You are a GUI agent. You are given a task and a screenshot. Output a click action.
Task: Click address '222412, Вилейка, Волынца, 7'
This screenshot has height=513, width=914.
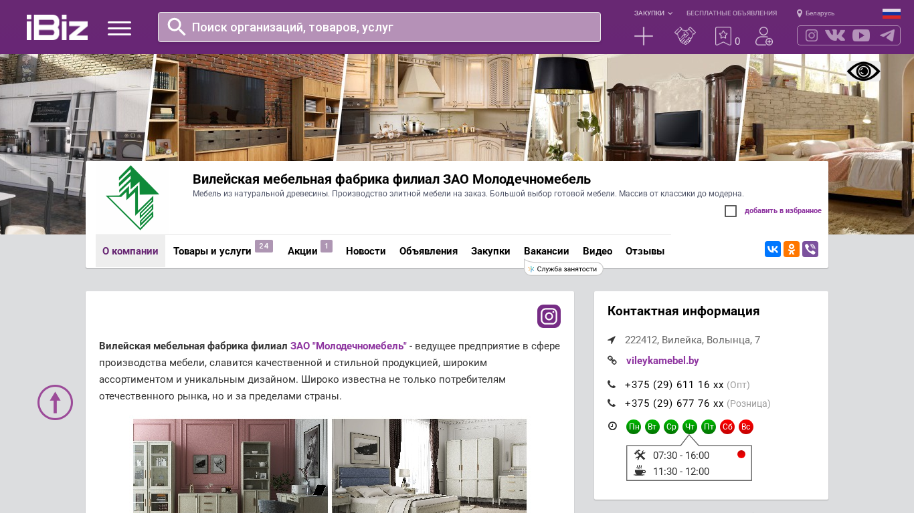(x=693, y=340)
